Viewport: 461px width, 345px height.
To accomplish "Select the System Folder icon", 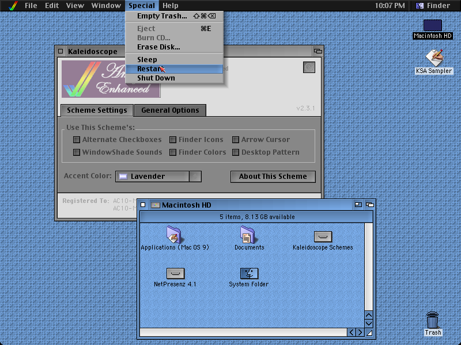I will point(250,274).
